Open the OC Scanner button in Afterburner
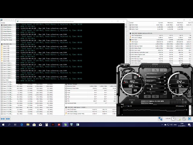The width and height of the screenshot is (193, 145). pyautogui.click(x=155, y=70)
